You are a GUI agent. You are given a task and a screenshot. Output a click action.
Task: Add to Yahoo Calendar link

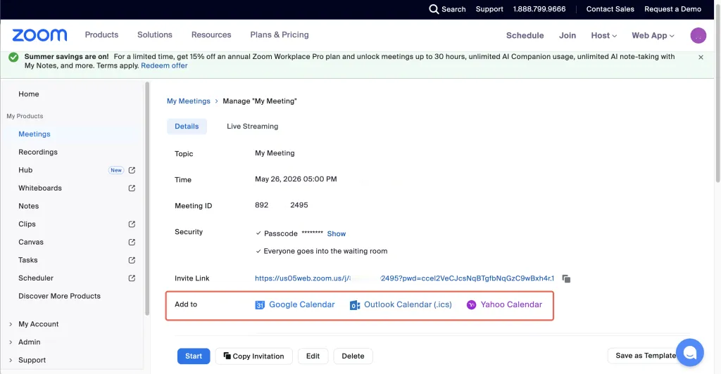(511, 304)
